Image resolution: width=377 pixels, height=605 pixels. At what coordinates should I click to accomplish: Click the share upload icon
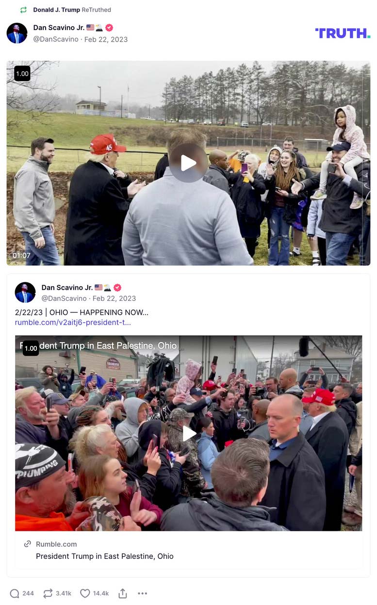(123, 593)
